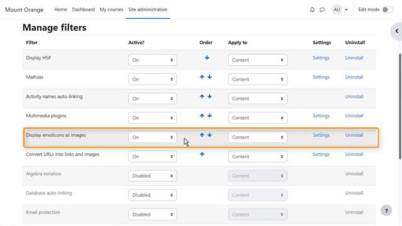The image size is (402, 226).
Task: Open Apply to dropdown for MathJax
Action: click(258, 79)
